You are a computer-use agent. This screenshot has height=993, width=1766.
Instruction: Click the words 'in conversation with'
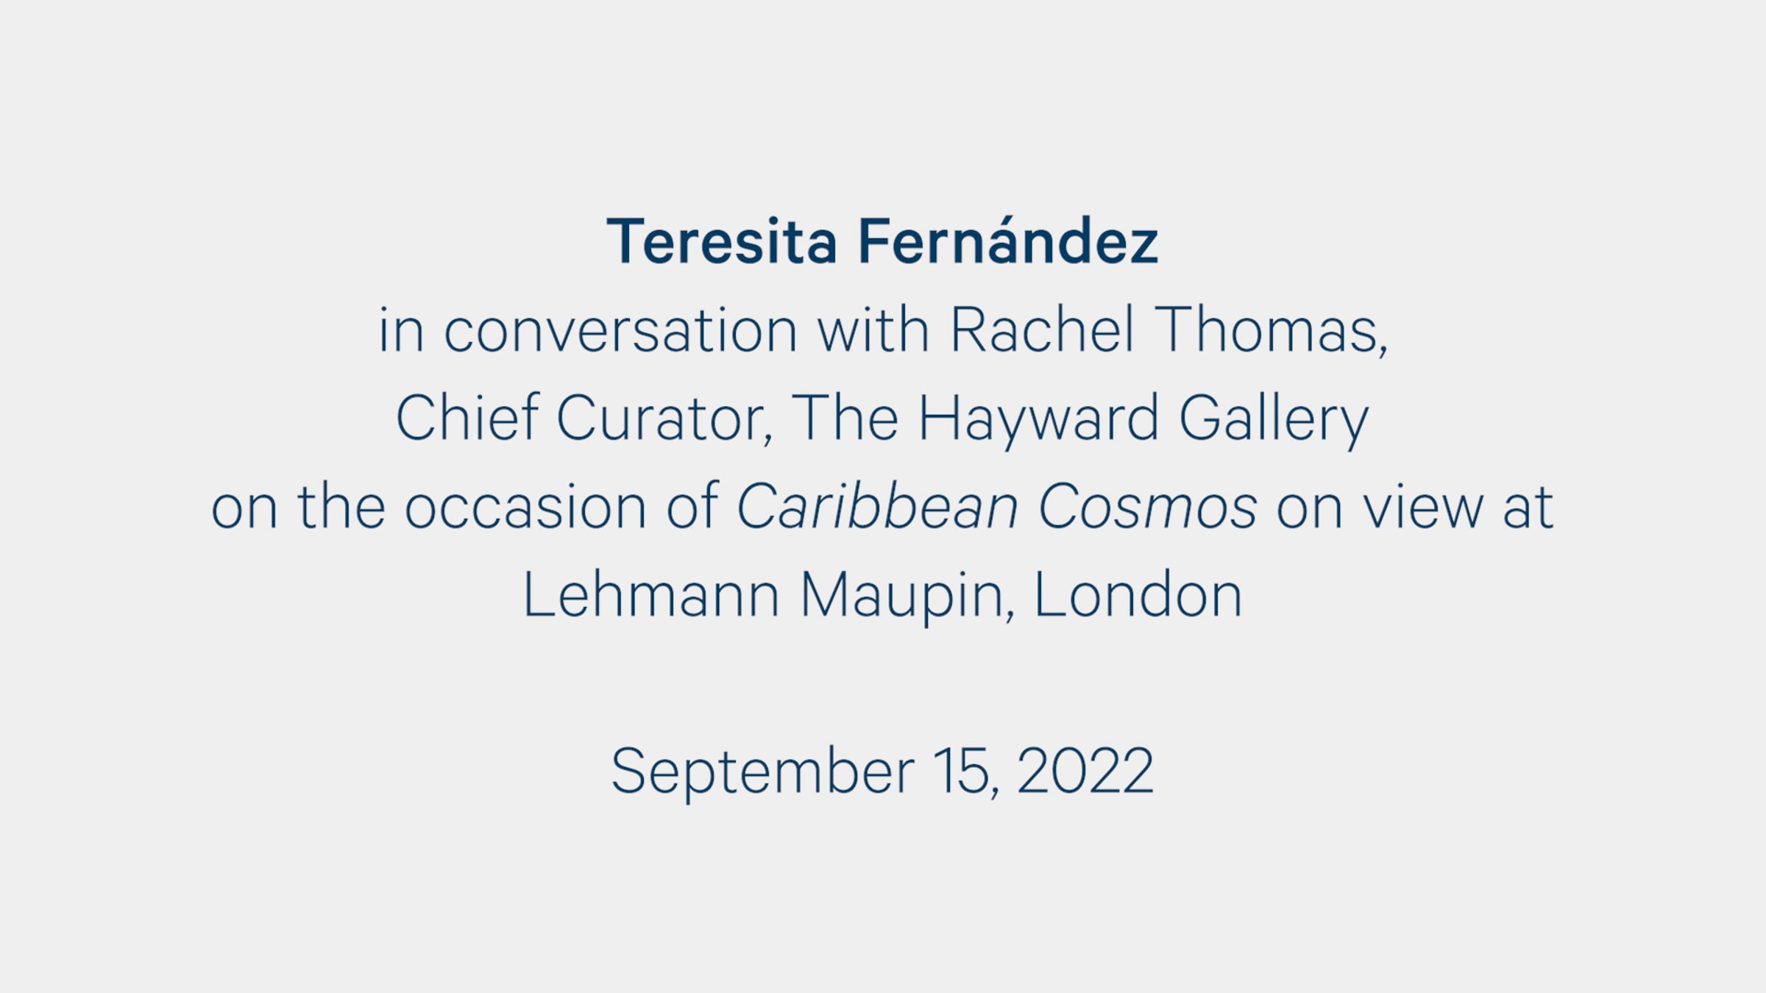[x=654, y=329]
